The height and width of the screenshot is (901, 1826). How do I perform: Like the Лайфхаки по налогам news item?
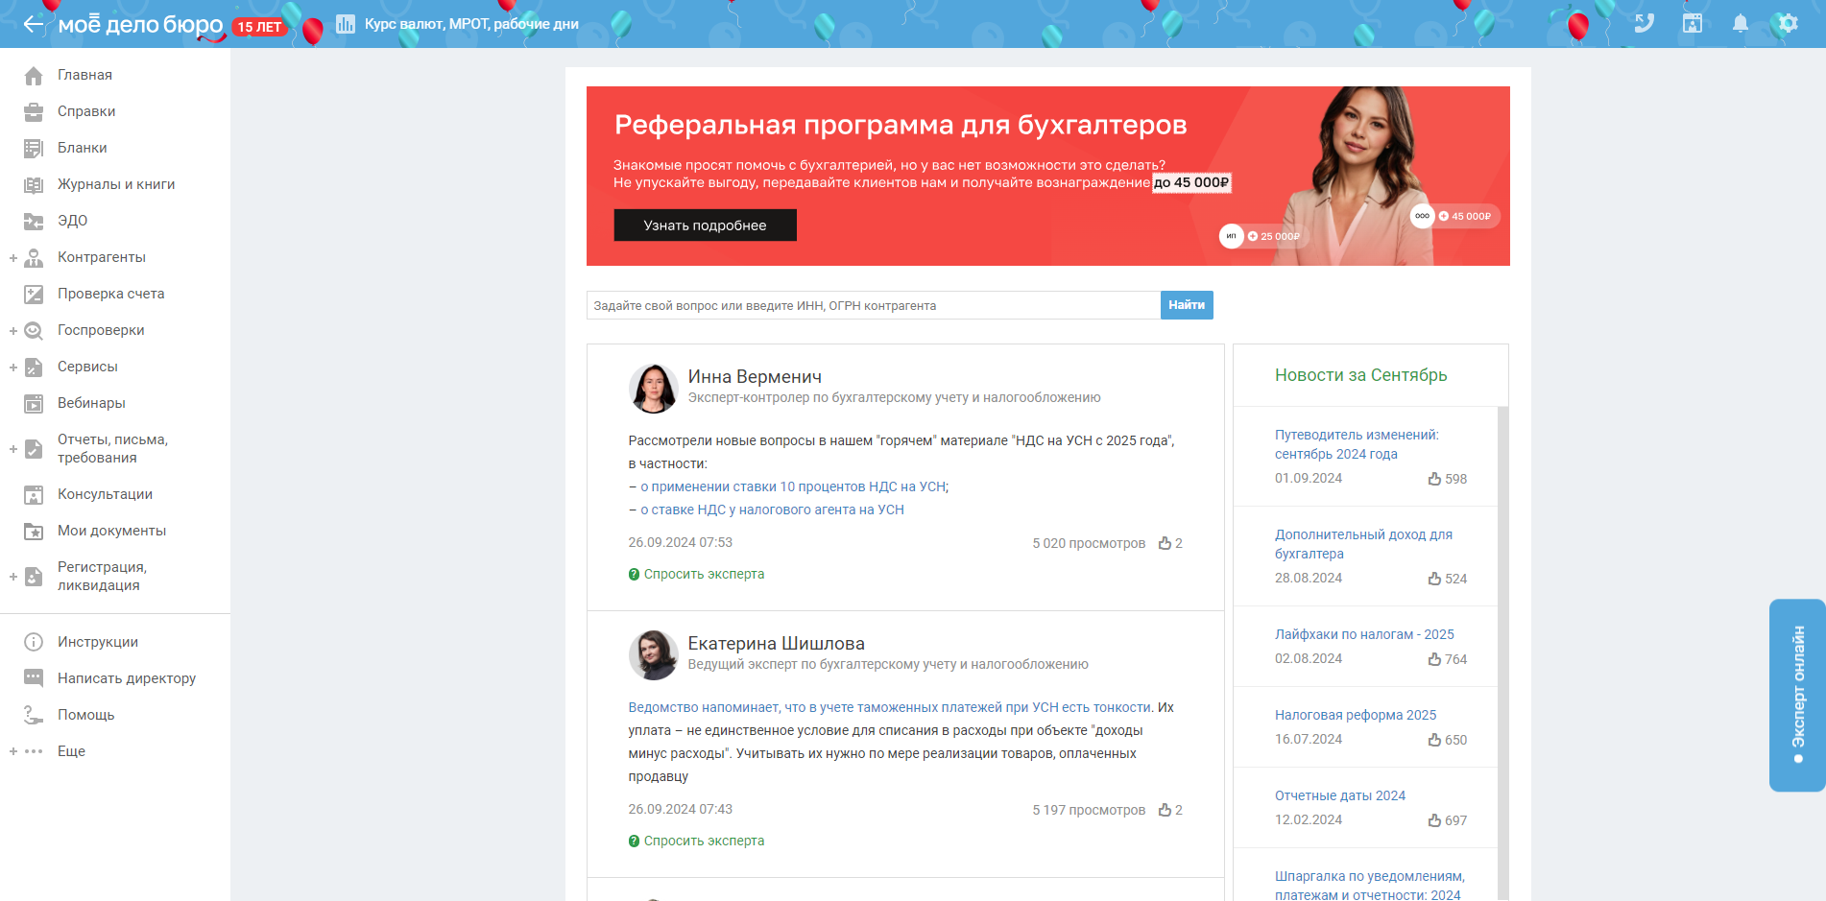(x=1434, y=659)
